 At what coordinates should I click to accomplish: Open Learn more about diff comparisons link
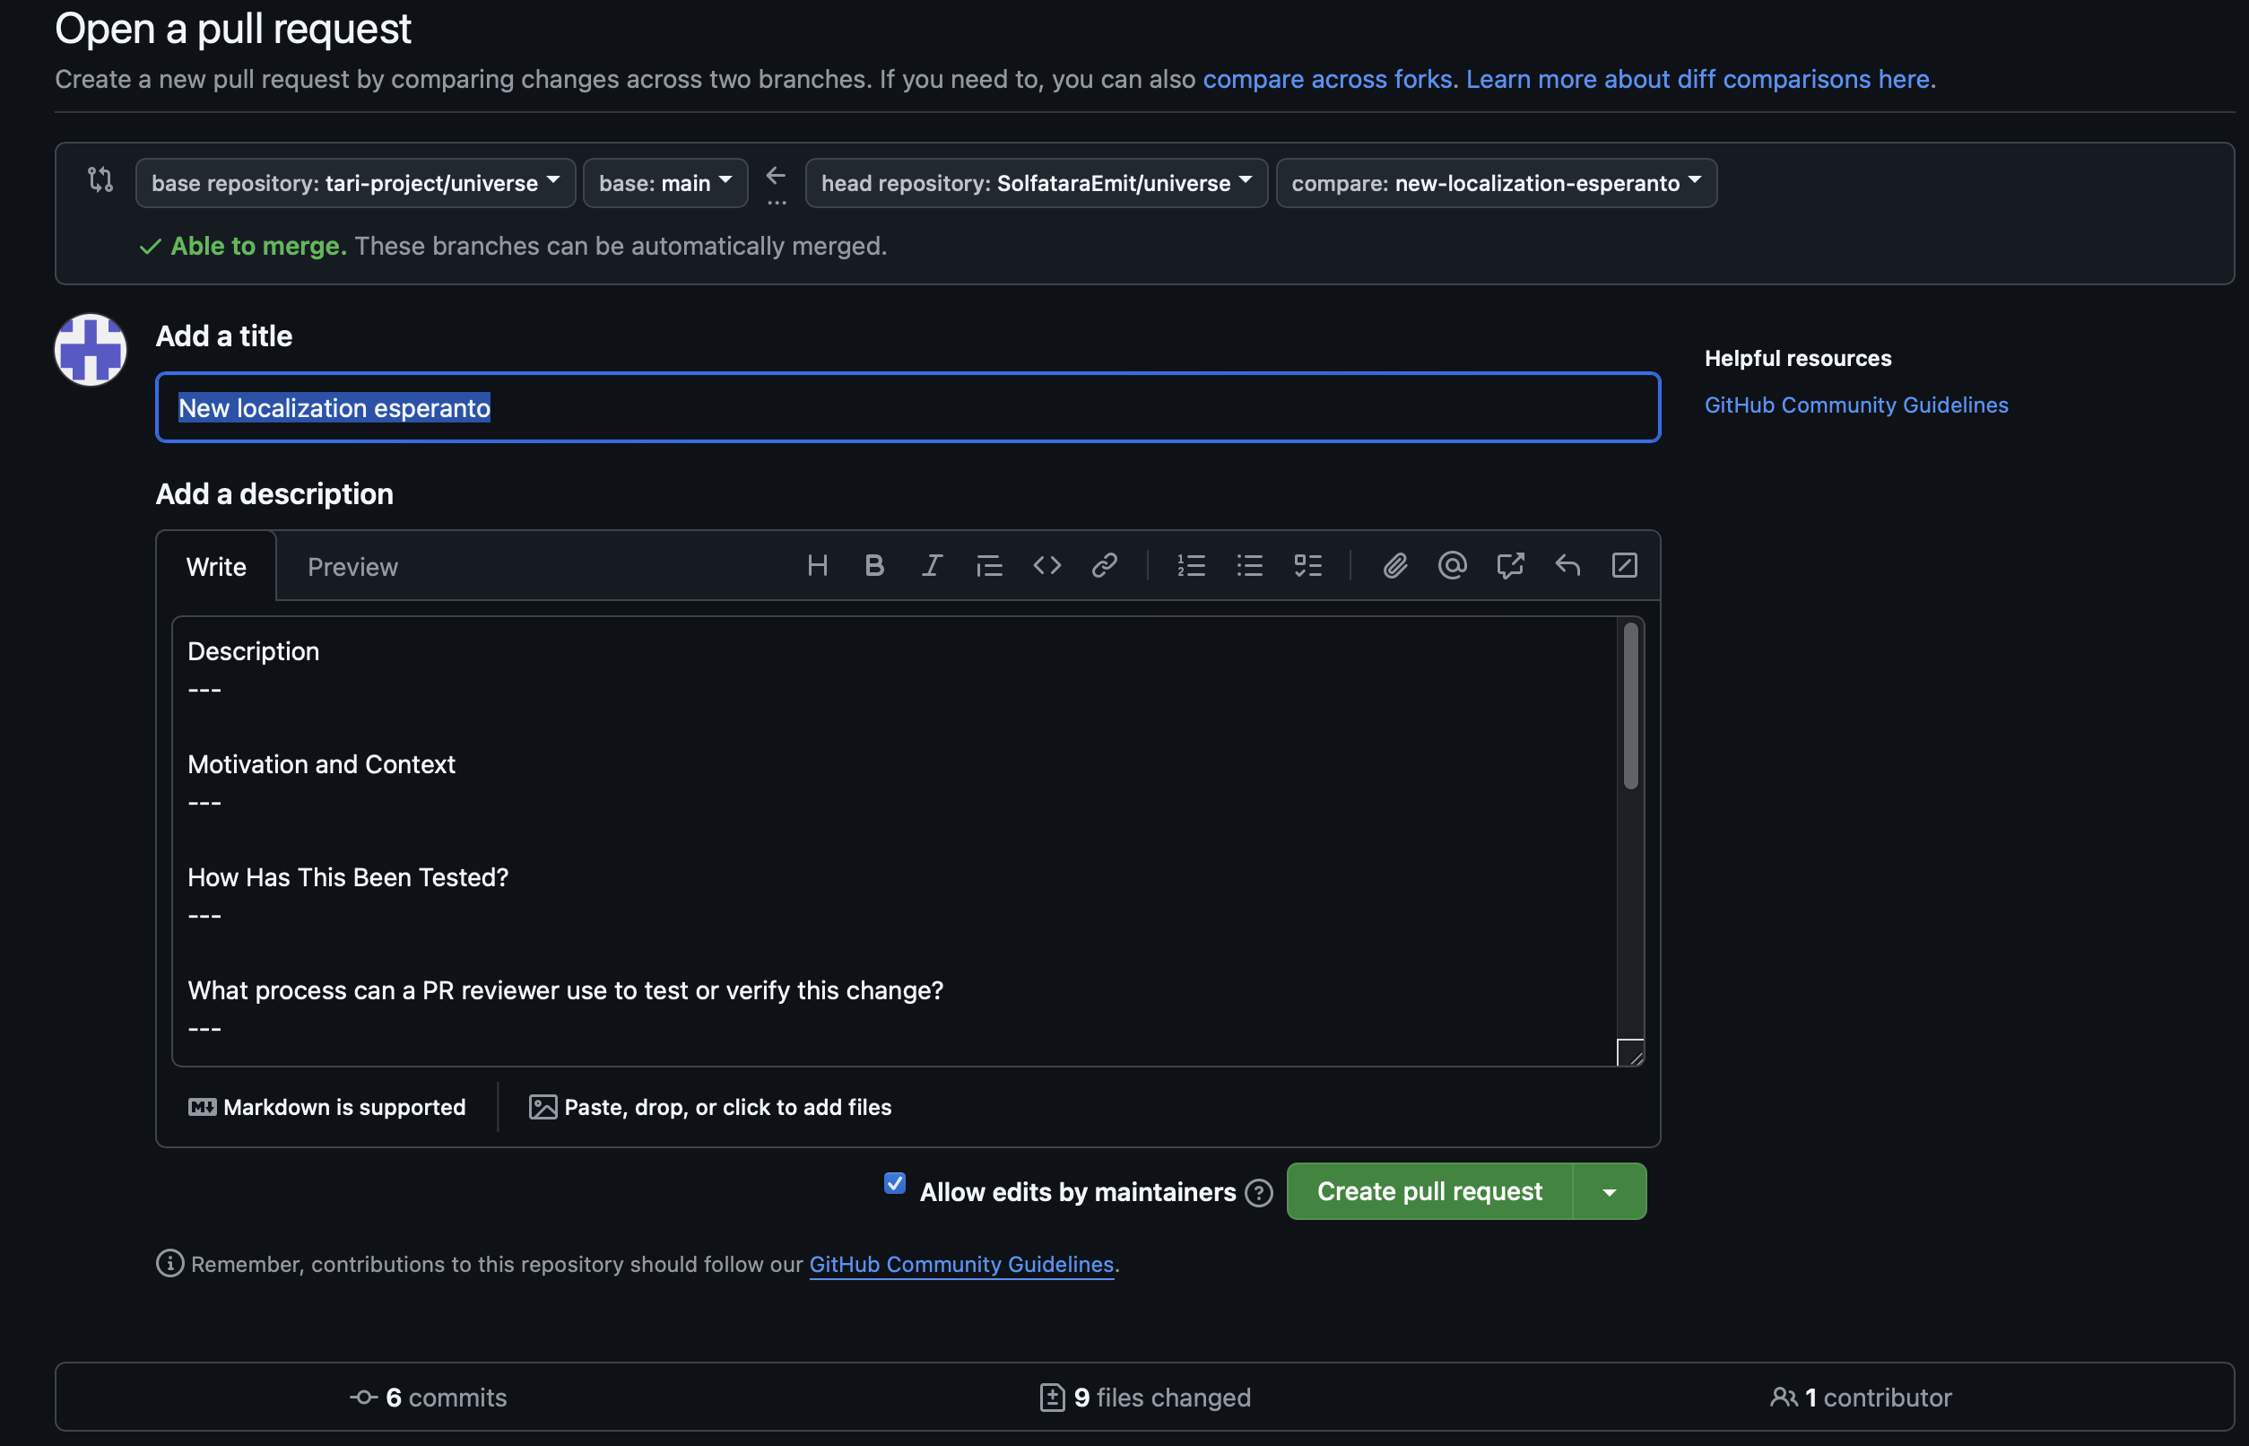1698,79
